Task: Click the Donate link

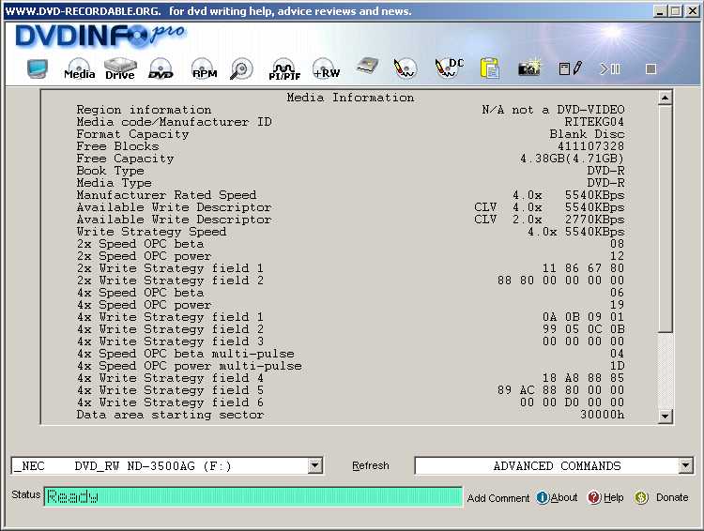Action: click(x=672, y=497)
